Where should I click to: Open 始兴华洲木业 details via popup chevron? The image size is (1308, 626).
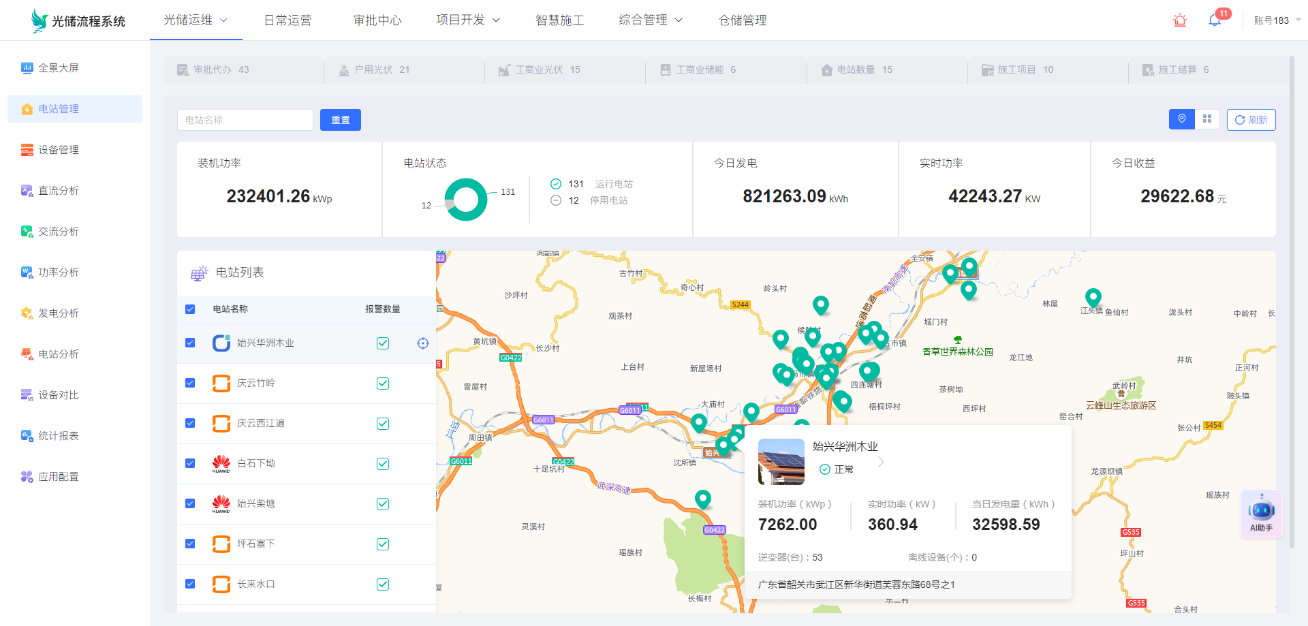coord(881,462)
